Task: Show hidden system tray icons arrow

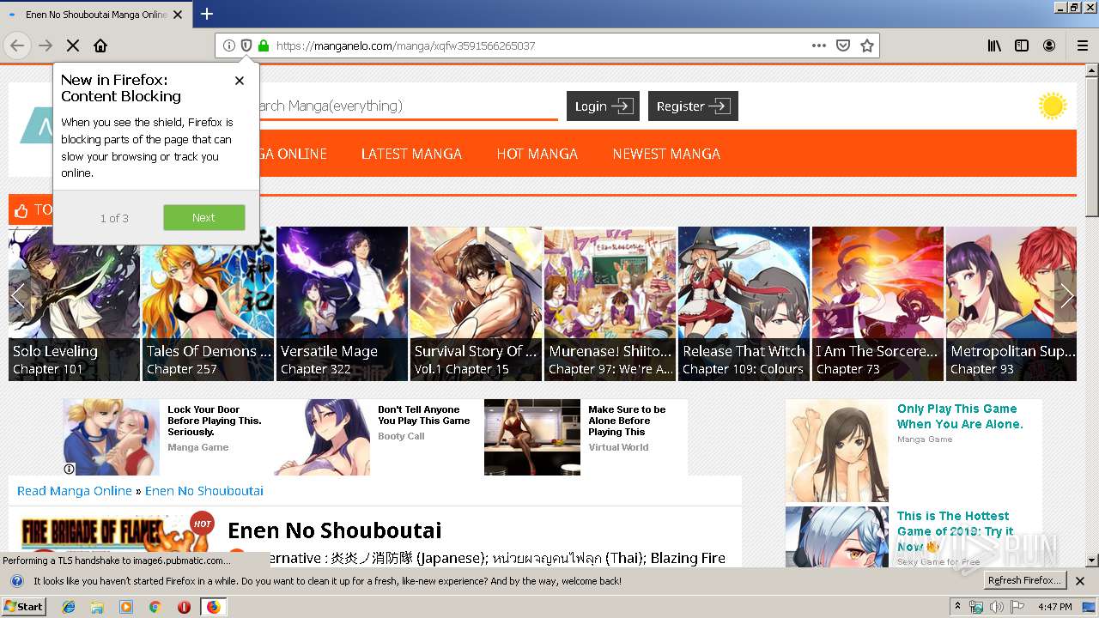Action: tap(958, 606)
